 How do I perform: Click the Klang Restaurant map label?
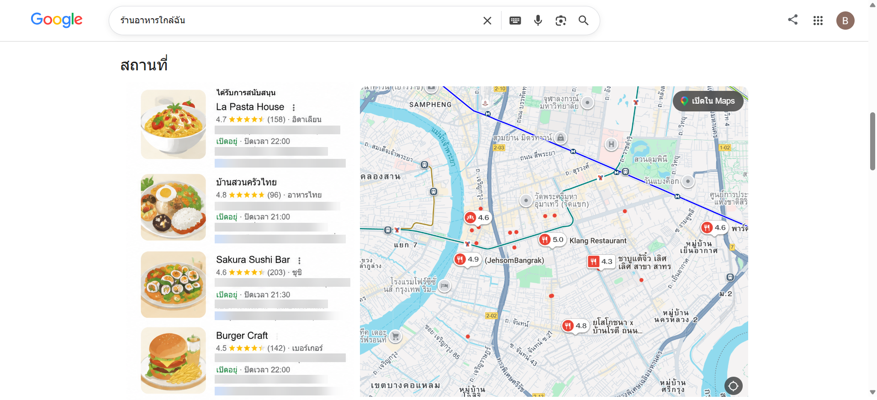click(x=598, y=241)
